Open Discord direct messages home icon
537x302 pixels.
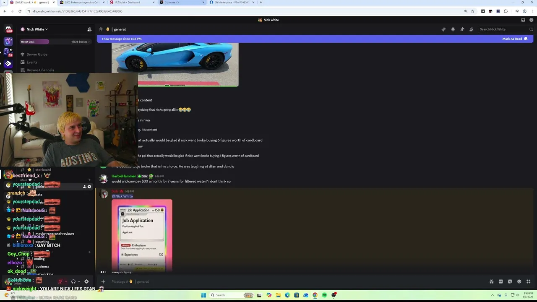tap(8, 29)
